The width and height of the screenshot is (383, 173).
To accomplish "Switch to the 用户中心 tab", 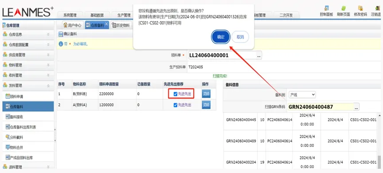I will click(72, 25).
